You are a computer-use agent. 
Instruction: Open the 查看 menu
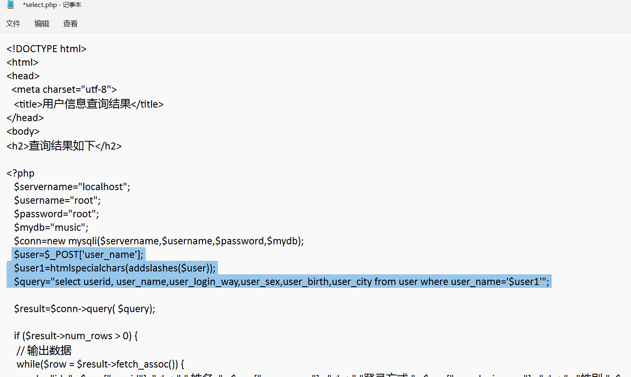click(70, 24)
